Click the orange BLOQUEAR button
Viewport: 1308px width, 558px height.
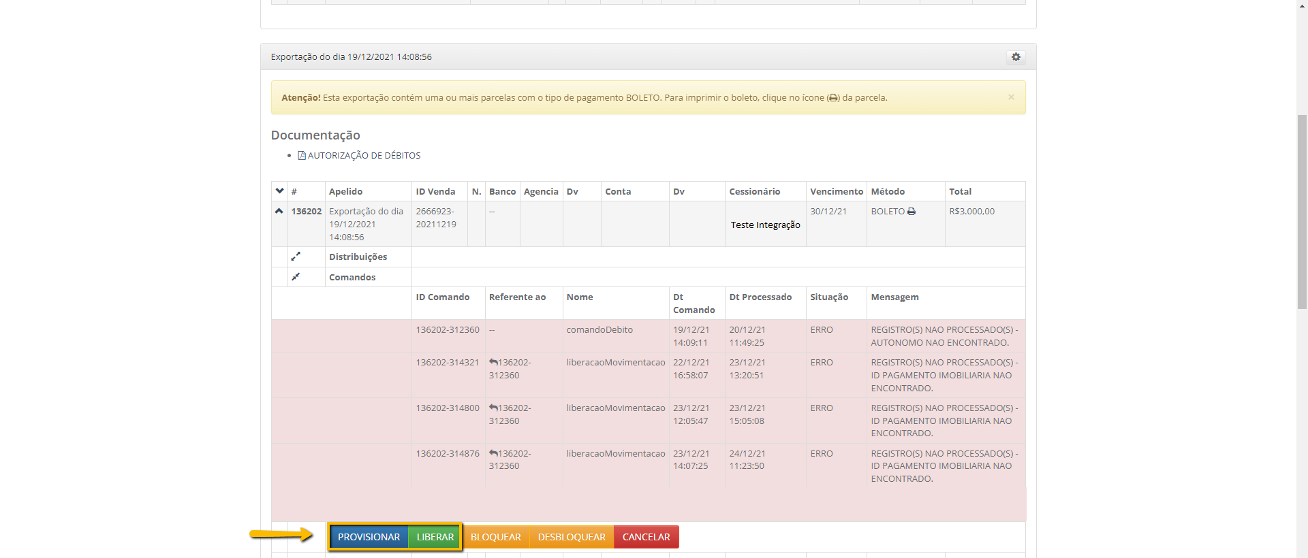495,537
